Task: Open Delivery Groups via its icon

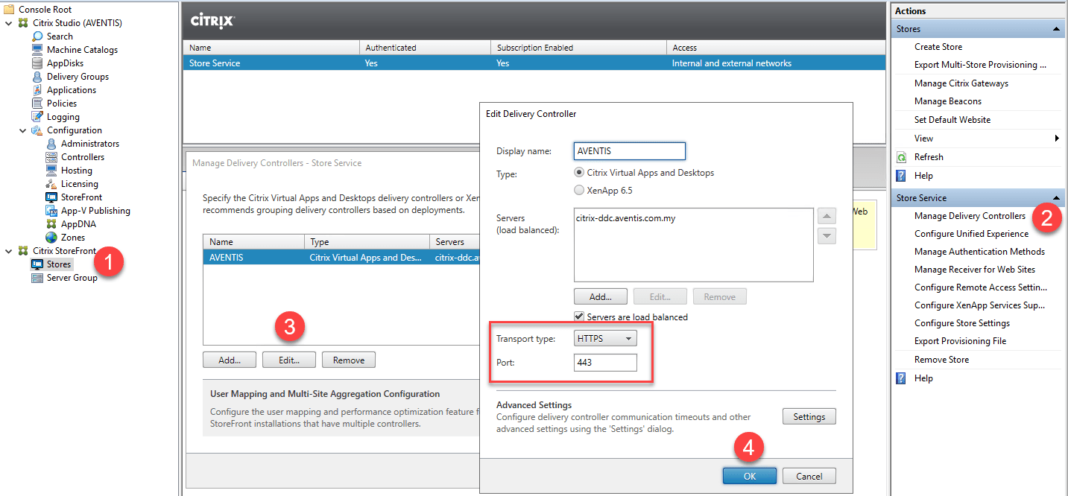Action: click(37, 77)
